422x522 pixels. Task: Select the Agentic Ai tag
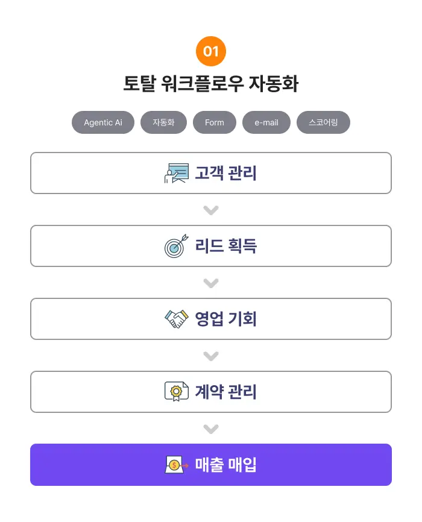[103, 122]
